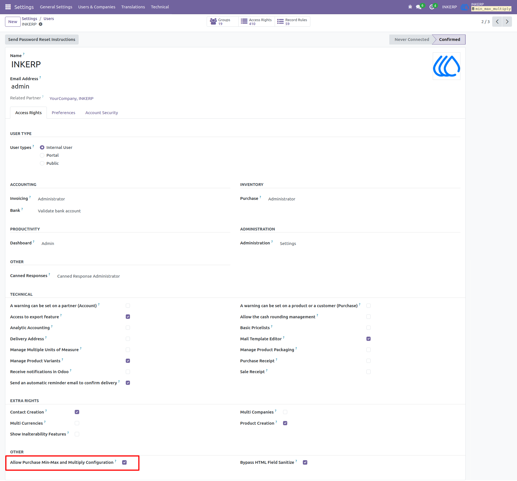Open the apps grid menu icon
Image resolution: width=517 pixels, height=481 pixels.
pyautogui.click(x=8, y=7)
